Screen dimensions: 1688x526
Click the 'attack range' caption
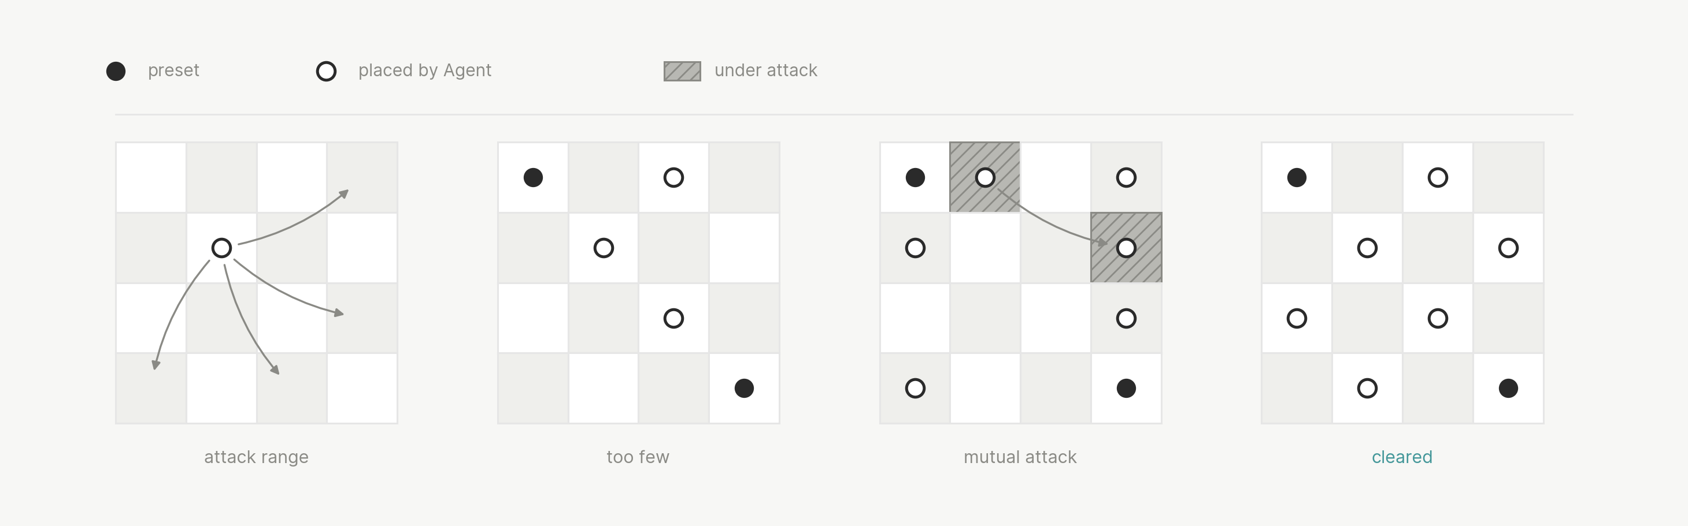pos(256,457)
